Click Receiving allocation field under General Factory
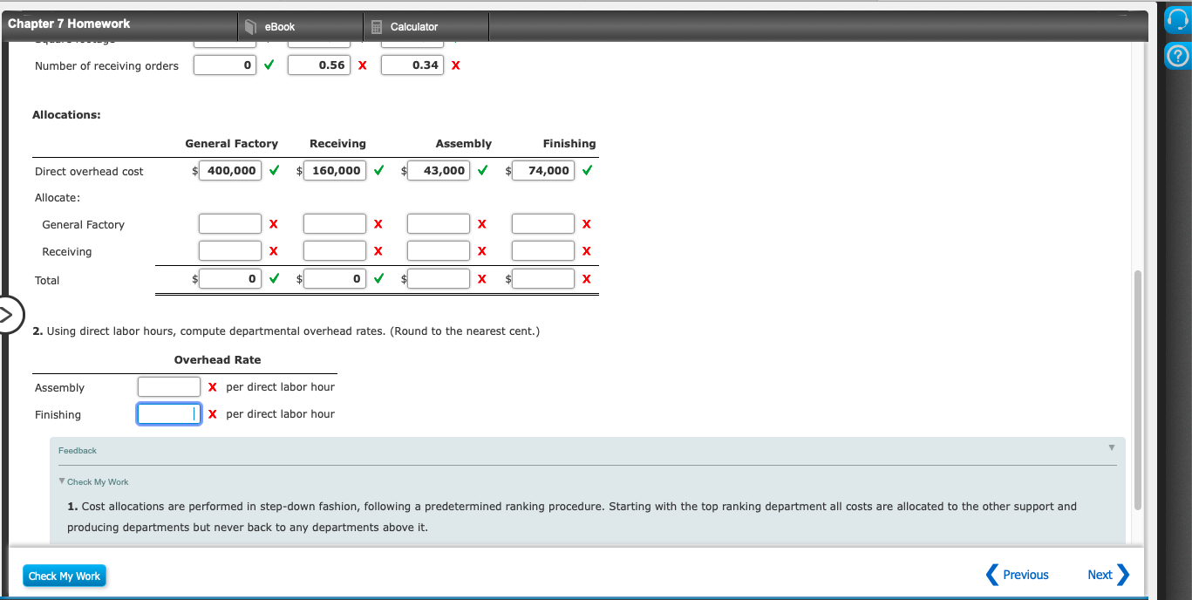The image size is (1192, 600). (x=229, y=251)
